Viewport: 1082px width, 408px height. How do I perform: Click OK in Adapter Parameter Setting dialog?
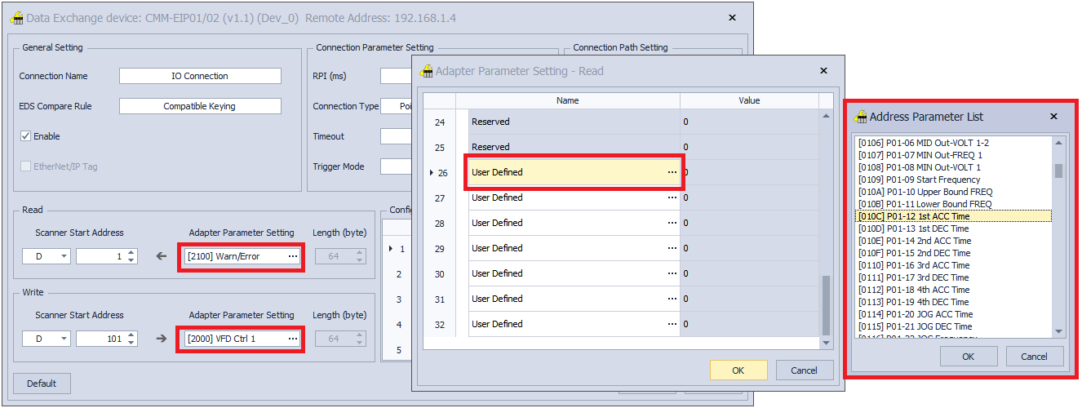point(738,370)
